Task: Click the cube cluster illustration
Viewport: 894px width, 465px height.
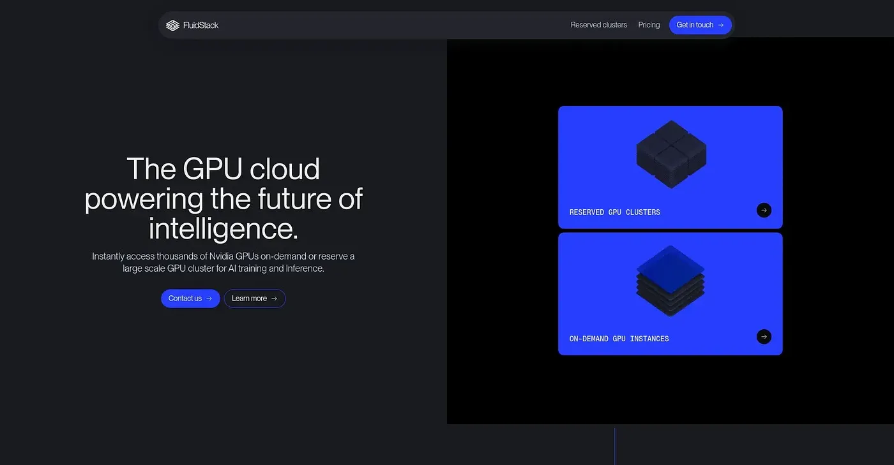Action: click(x=671, y=154)
